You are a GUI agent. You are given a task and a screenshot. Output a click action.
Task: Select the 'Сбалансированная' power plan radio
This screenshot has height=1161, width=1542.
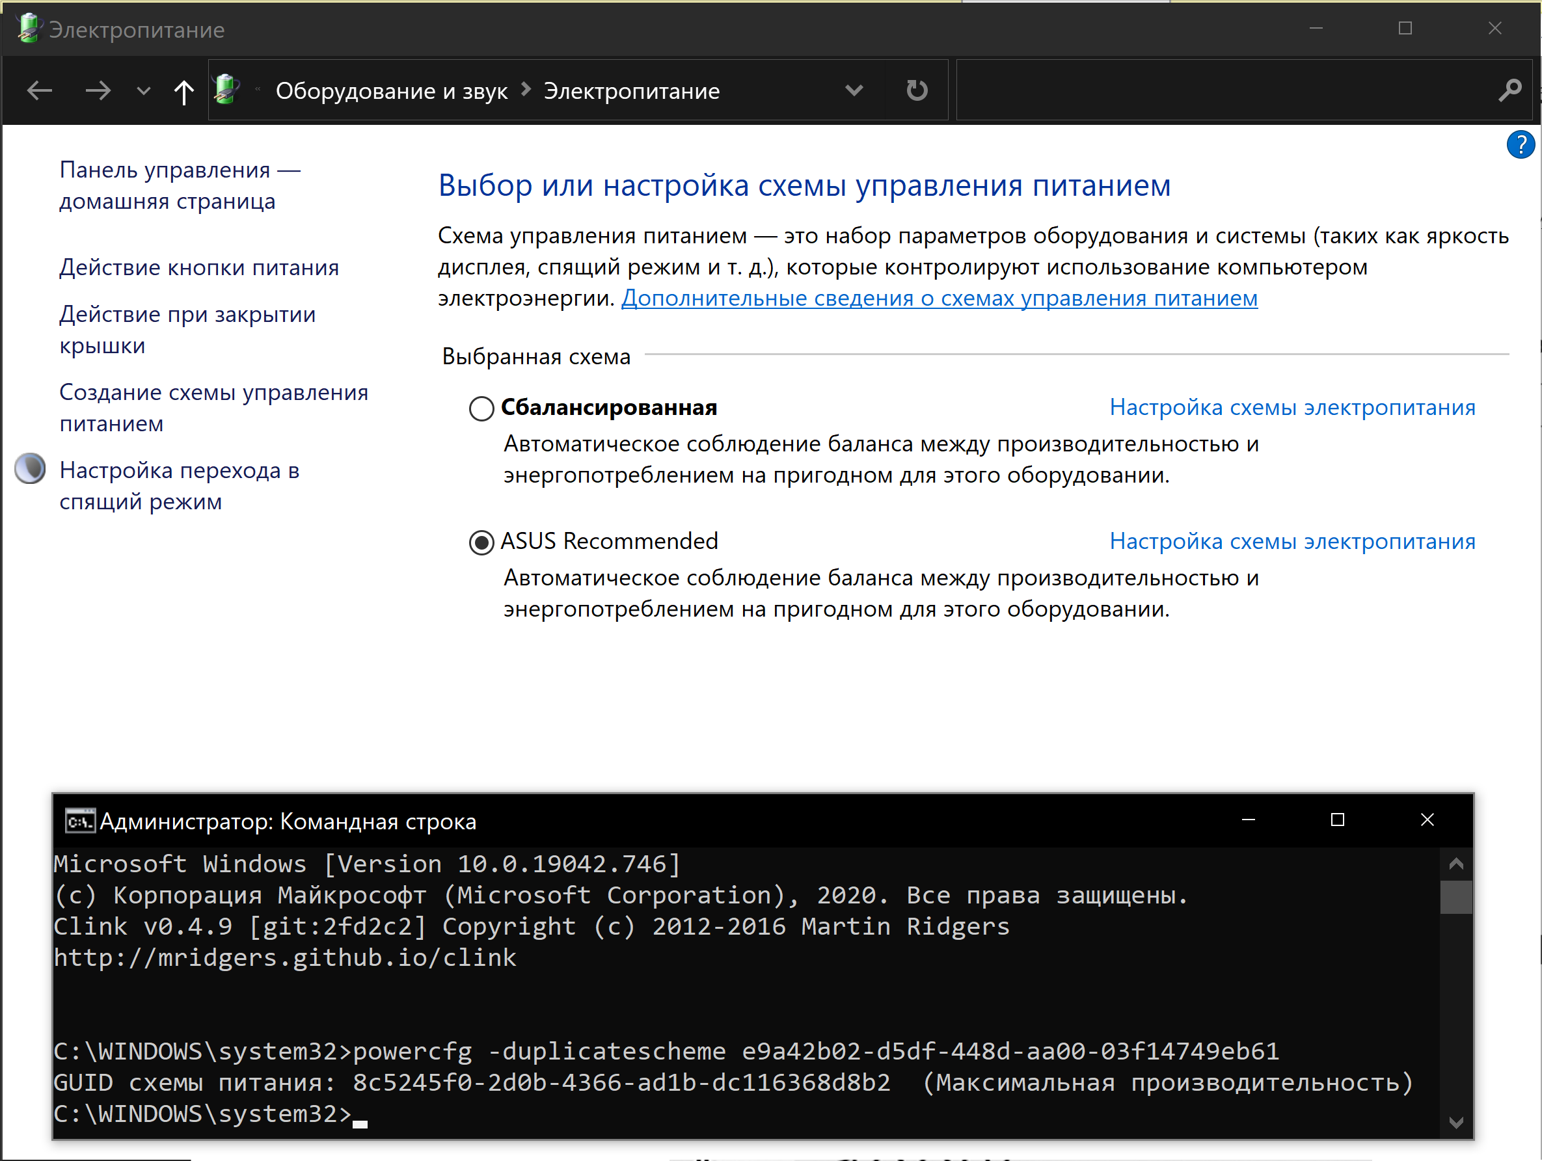click(481, 408)
